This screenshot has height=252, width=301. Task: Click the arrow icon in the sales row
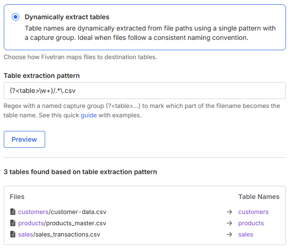[229, 235]
